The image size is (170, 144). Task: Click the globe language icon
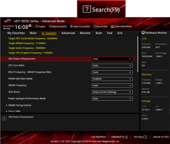36,26
